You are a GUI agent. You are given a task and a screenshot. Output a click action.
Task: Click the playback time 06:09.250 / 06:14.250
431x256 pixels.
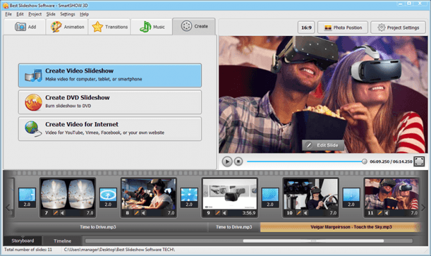coord(391,162)
